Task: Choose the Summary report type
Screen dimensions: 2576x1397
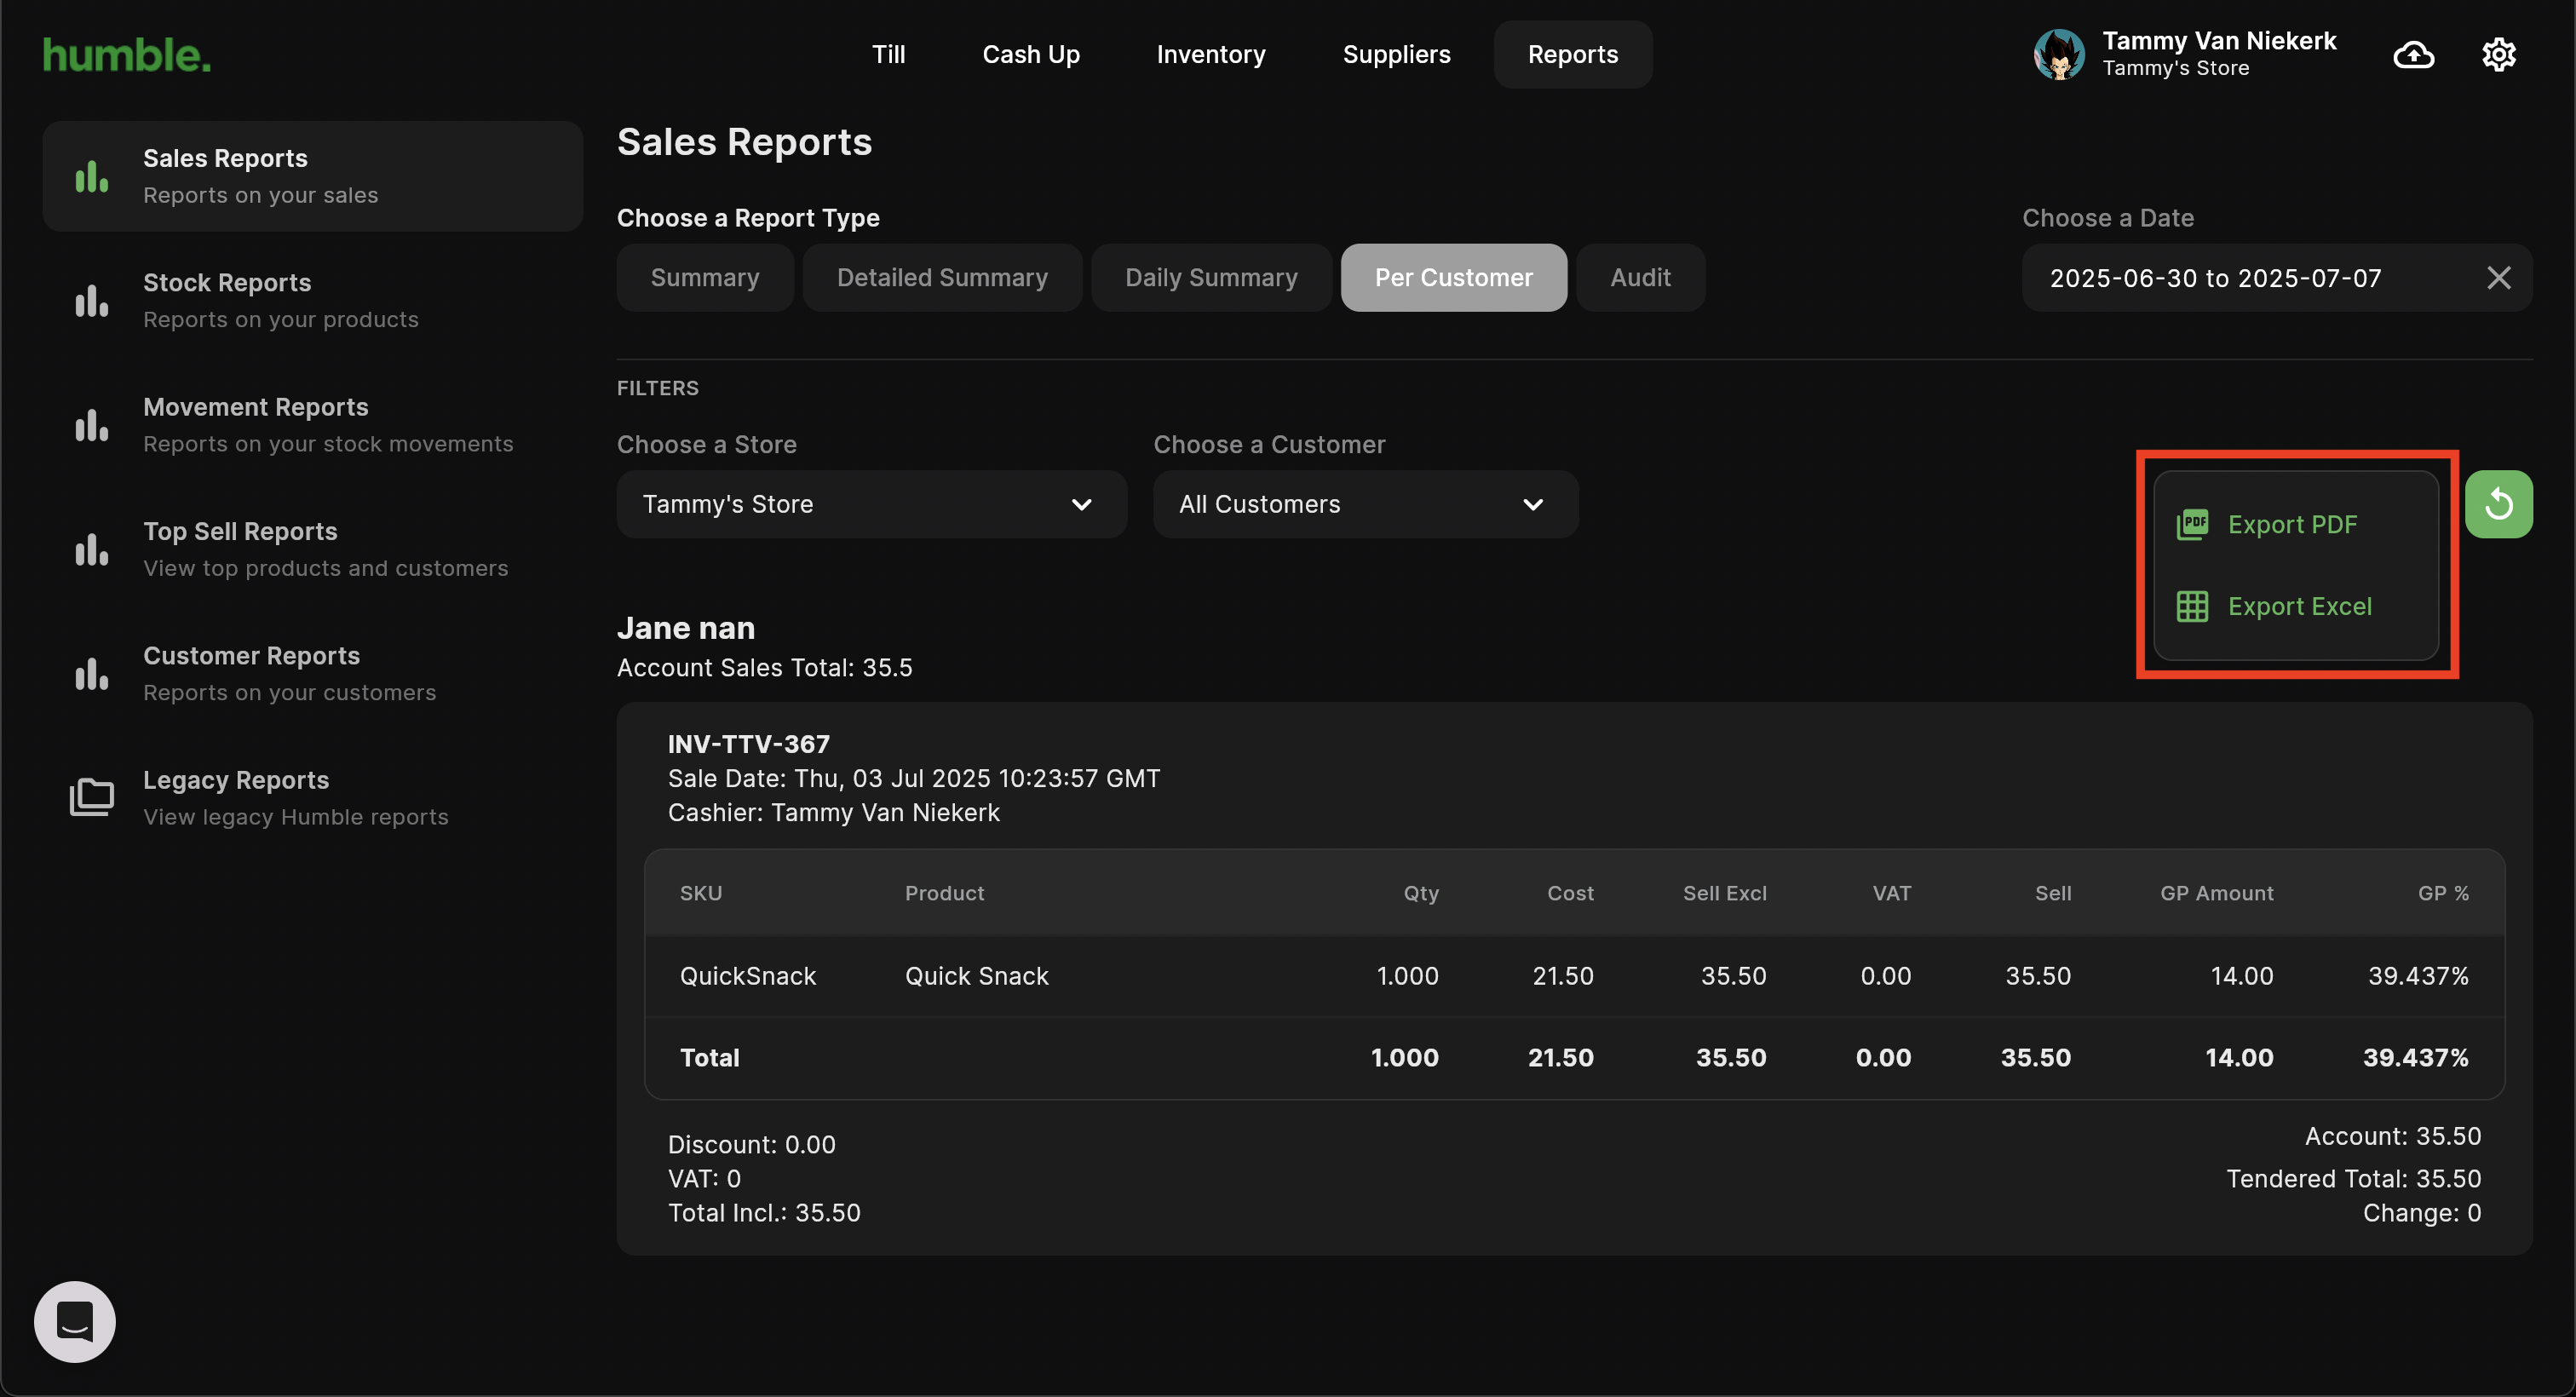Action: coord(705,278)
